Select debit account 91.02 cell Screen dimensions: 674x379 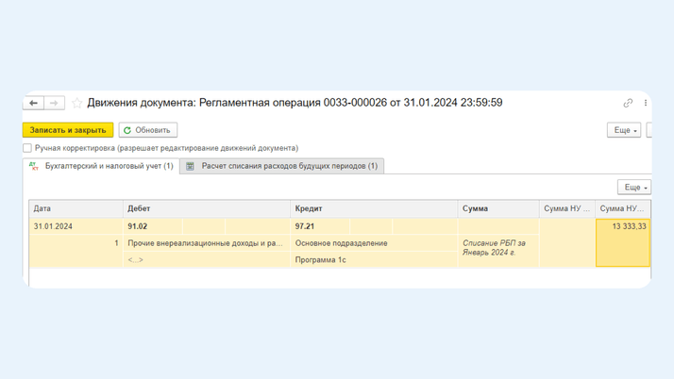(153, 226)
